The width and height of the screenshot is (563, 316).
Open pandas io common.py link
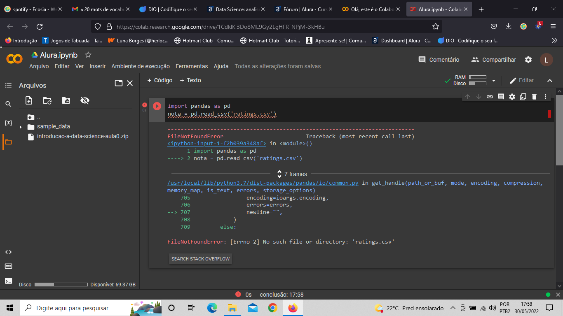(263, 183)
